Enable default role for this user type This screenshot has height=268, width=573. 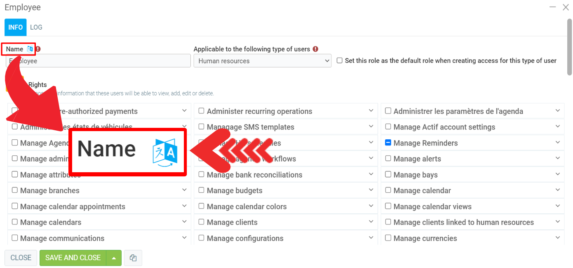(x=340, y=60)
